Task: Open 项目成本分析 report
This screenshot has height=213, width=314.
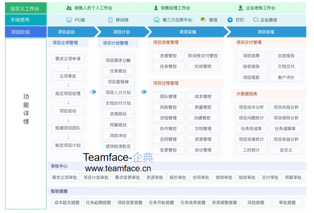Action: point(251,107)
